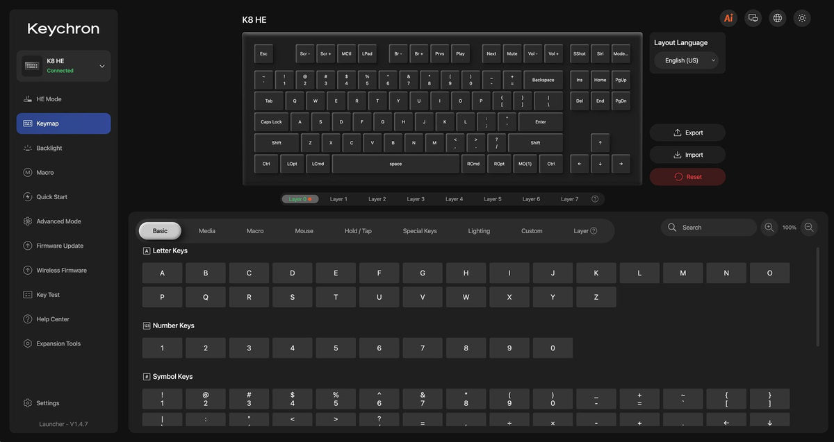Choose the @ 2 symbol key in list
Screen dimensions: 834x442
[x=206, y=399]
